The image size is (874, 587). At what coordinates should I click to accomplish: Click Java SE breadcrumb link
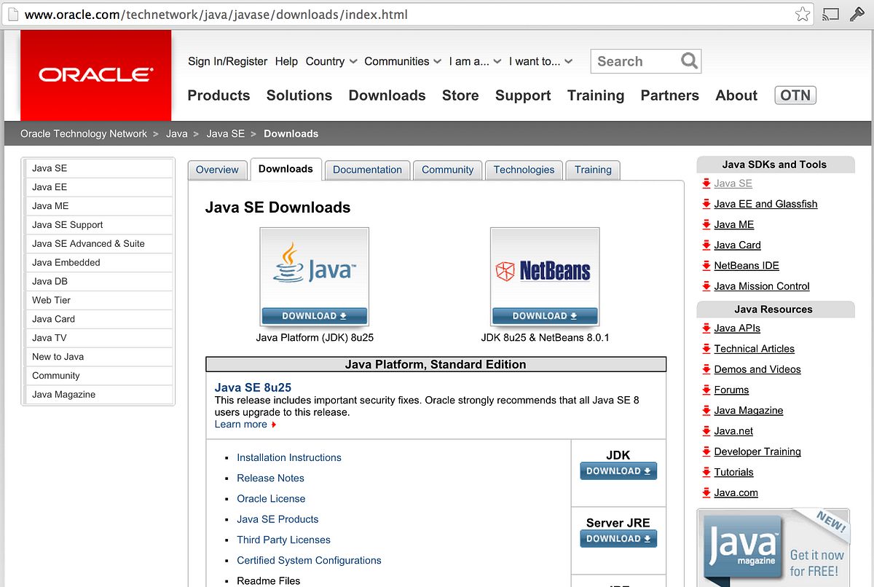[x=225, y=133]
